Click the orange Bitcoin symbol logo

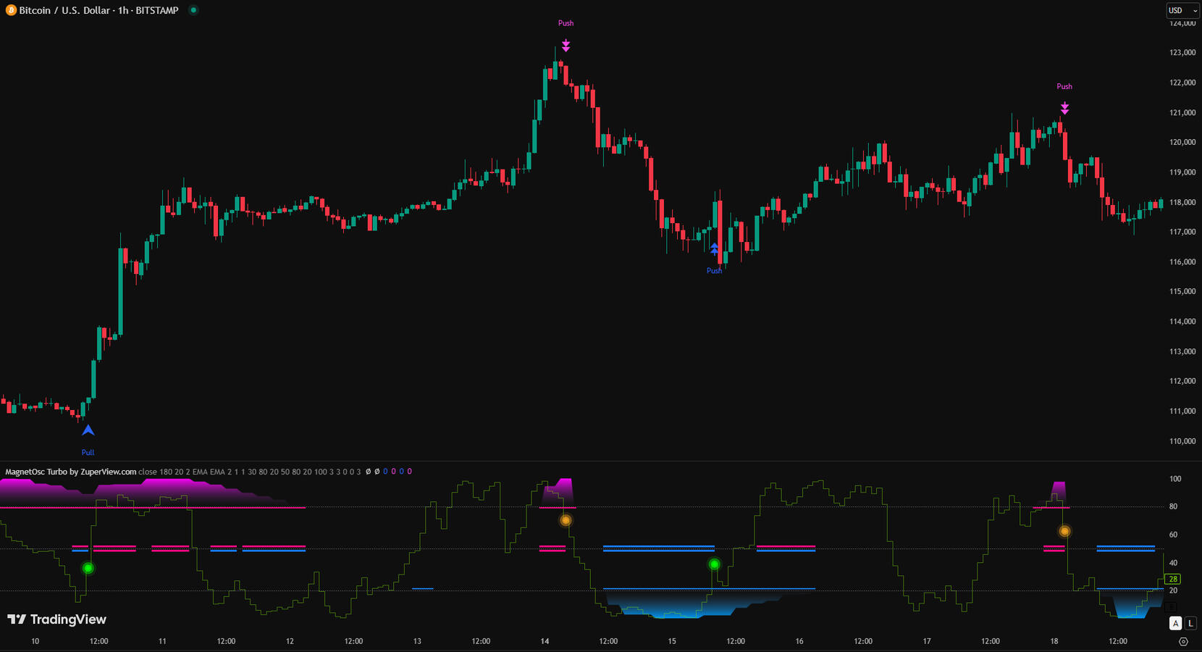[x=11, y=10]
